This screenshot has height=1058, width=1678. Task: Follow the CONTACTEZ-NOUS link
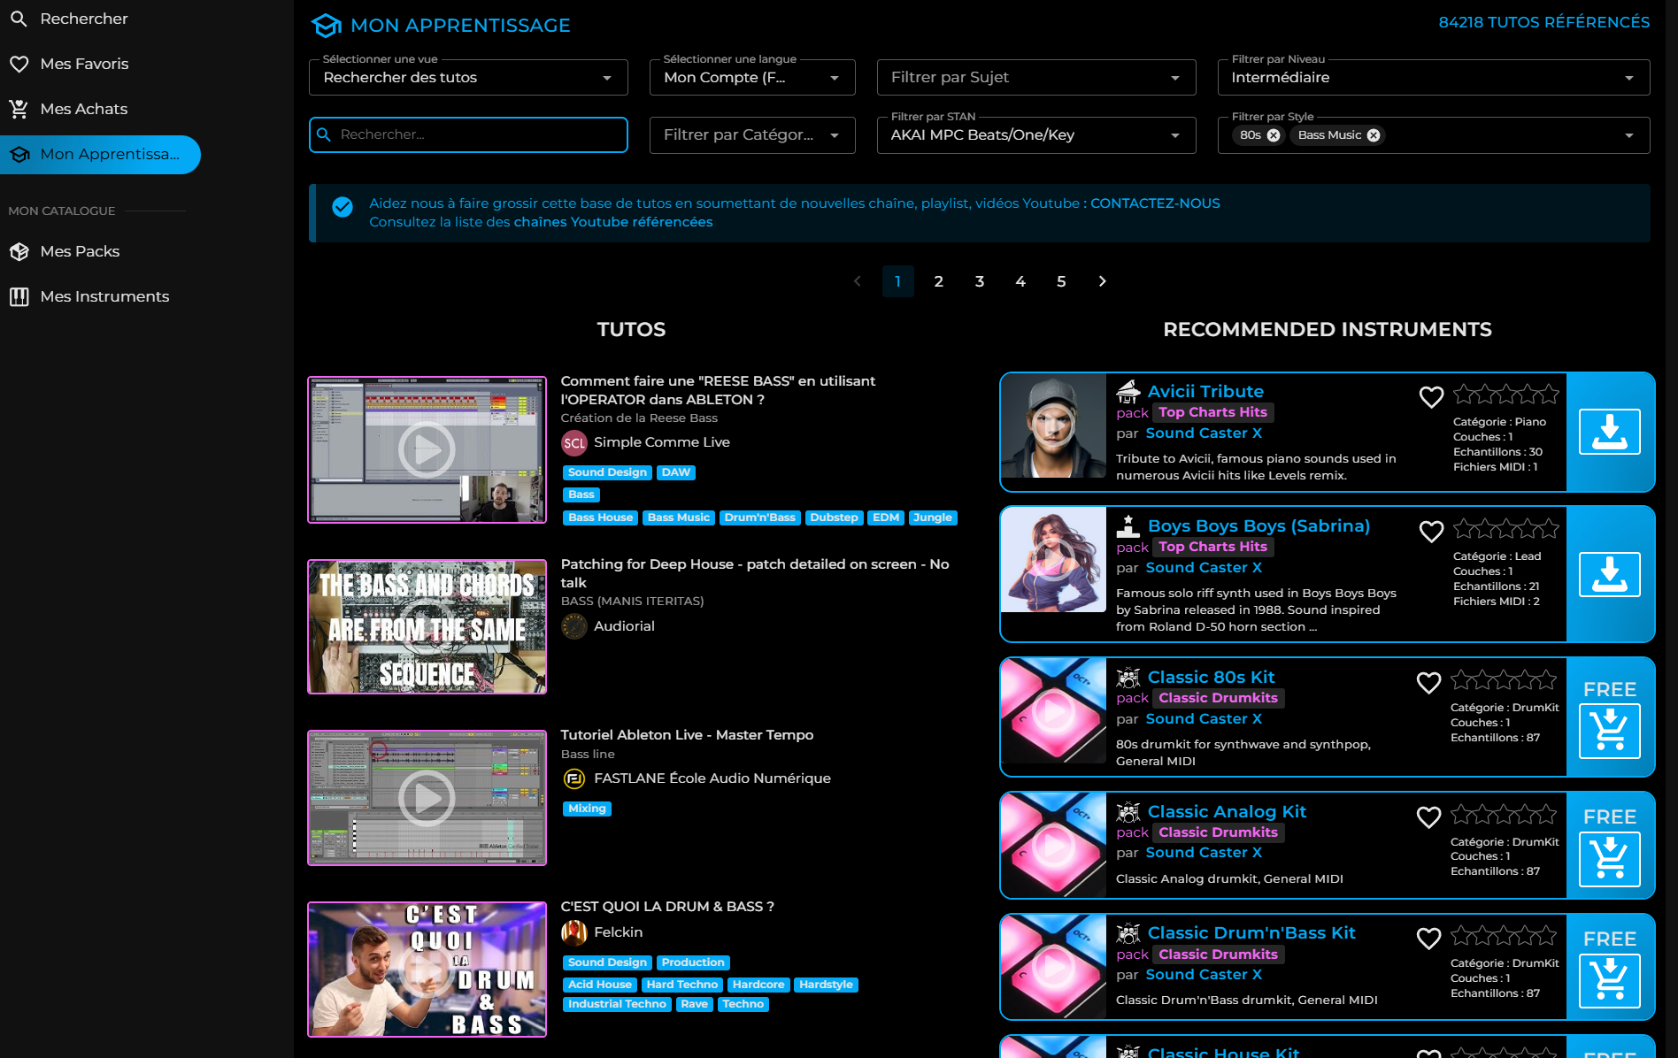click(1155, 203)
